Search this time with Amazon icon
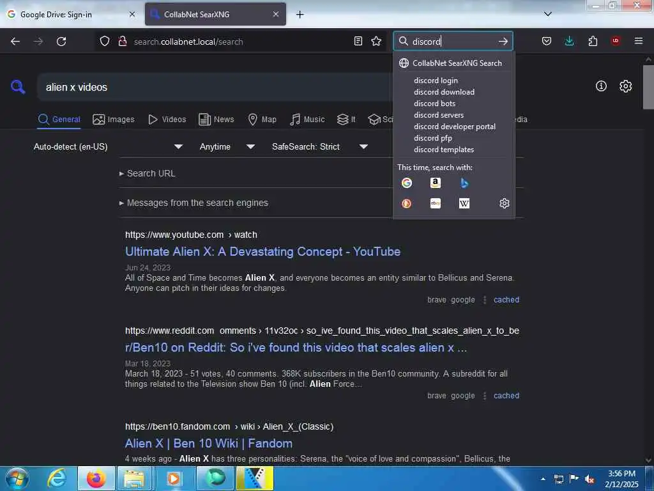 pyautogui.click(x=436, y=183)
